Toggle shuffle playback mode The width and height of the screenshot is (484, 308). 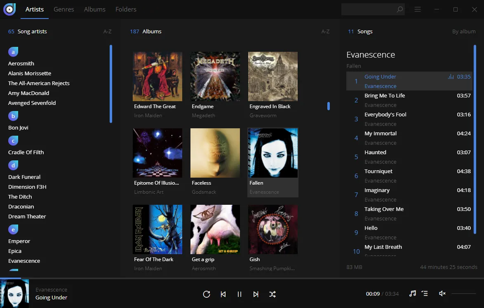273,294
